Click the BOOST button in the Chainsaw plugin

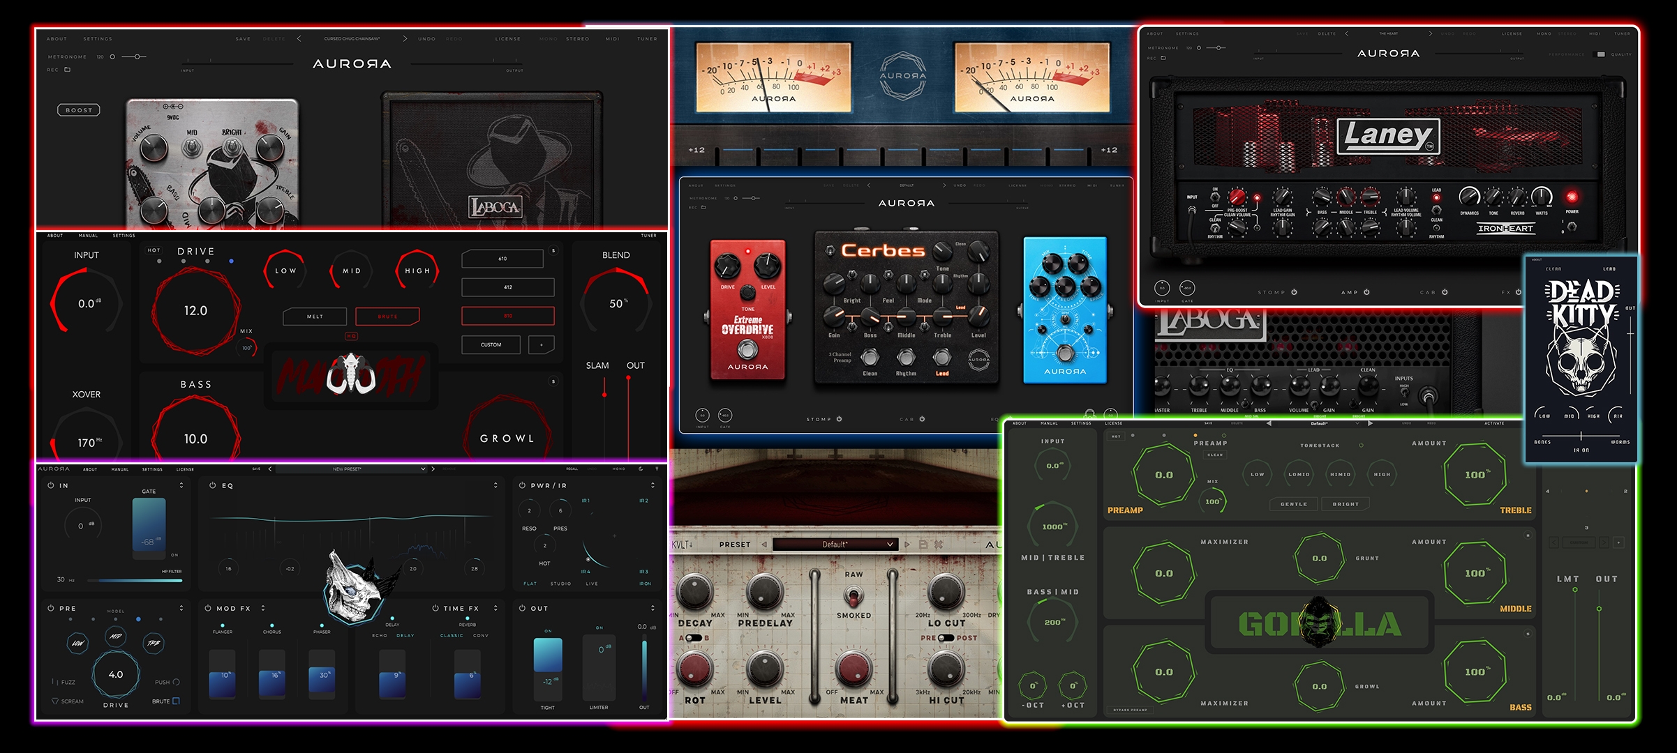[79, 110]
